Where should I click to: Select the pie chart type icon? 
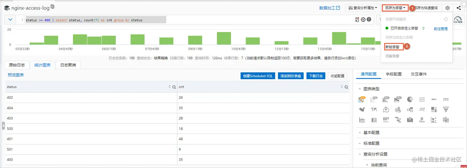[410, 99]
